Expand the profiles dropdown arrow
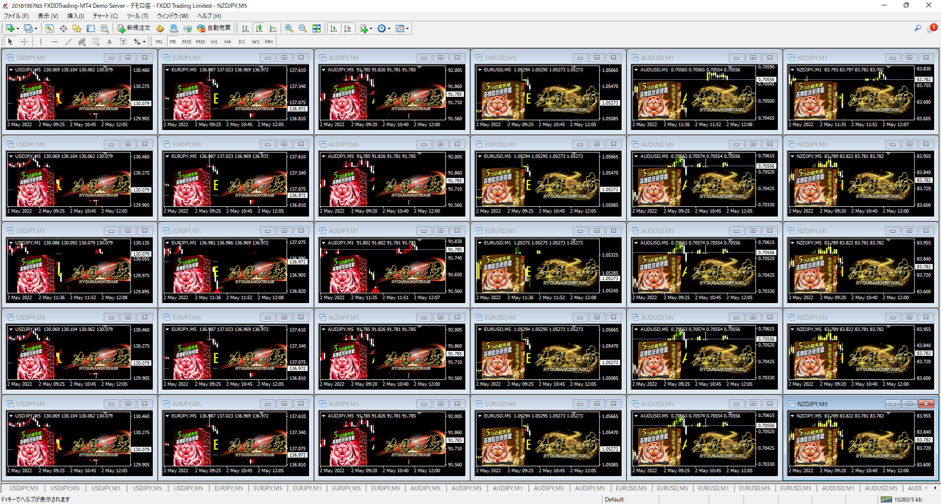This screenshot has height=504, width=941. [36, 28]
